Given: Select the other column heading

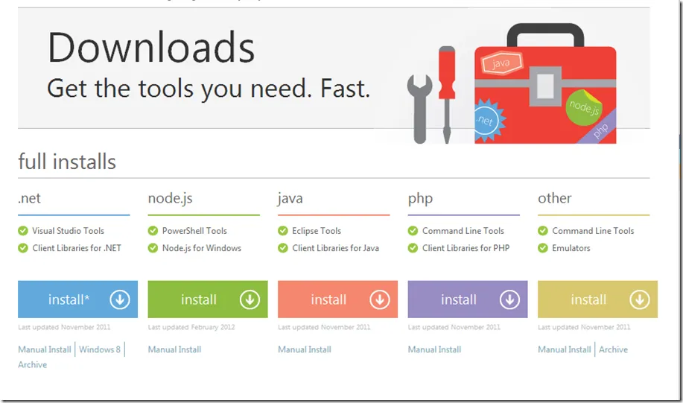Looking at the screenshot, I should 554,198.
